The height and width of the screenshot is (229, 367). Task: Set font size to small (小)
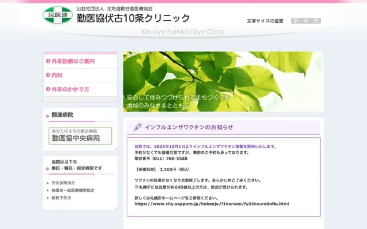295,21
